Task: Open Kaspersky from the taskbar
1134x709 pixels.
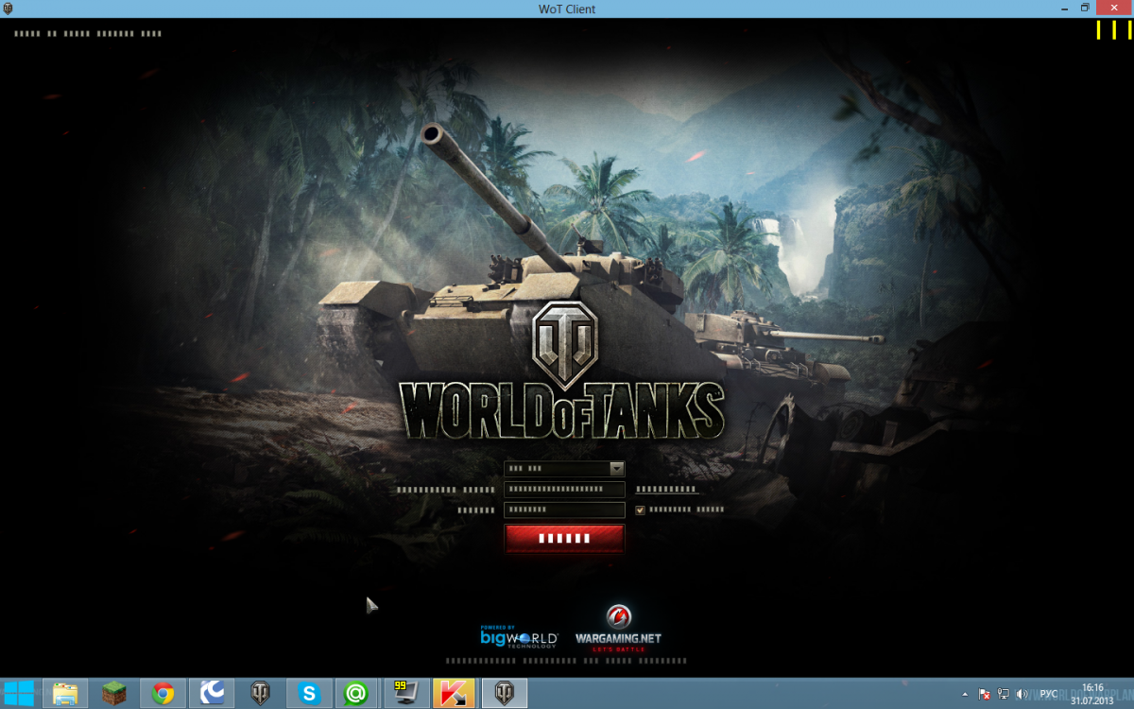Action: [455, 693]
